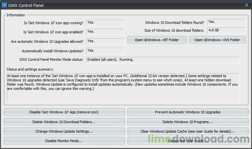Image resolution: width=252 pixels, height=149 pixels.
Task: Click 'Is Get Windows 10 icon app running?' label
Action: coord(54,23)
